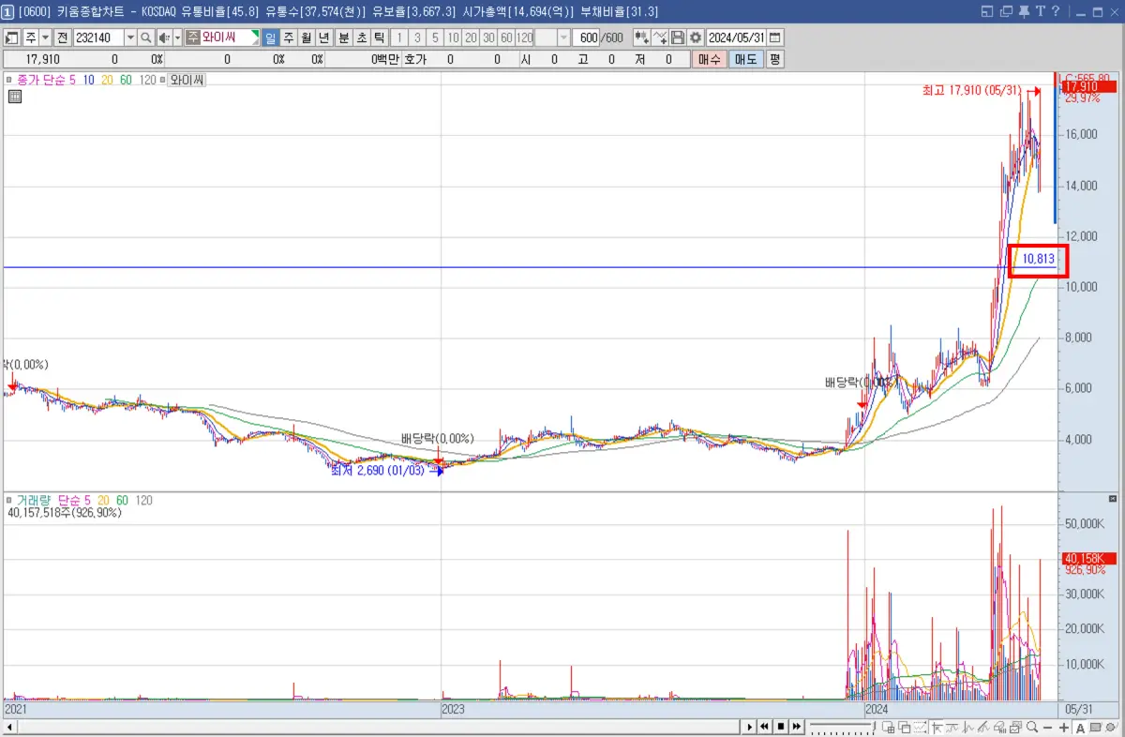Pin the window with the pushpin icon

click(1024, 11)
